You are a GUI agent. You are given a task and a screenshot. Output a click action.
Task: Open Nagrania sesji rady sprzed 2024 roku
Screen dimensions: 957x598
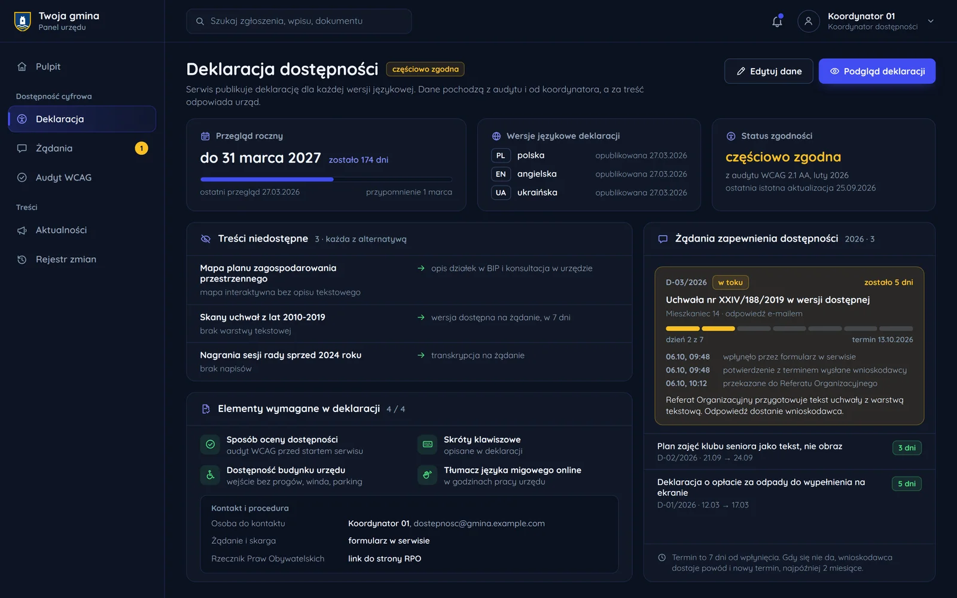409,362
